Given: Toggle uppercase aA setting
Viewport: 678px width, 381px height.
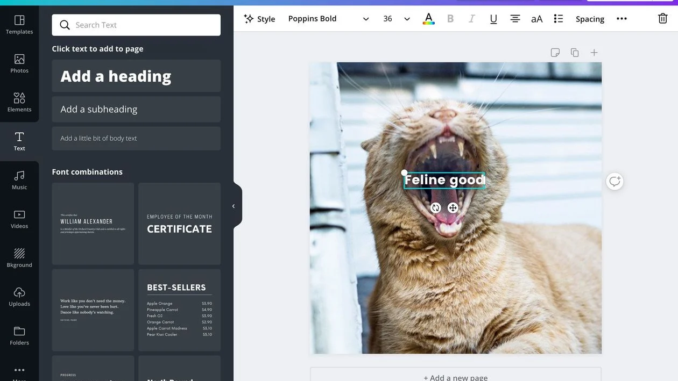Looking at the screenshot, I should pos(537,19).
